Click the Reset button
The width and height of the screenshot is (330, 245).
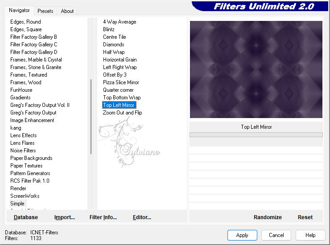pos(305,217)
